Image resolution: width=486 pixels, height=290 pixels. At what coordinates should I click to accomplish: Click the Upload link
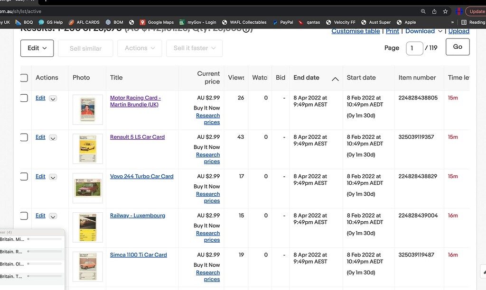(x=459, y=31)
